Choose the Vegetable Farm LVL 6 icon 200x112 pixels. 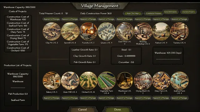point(107,81)
